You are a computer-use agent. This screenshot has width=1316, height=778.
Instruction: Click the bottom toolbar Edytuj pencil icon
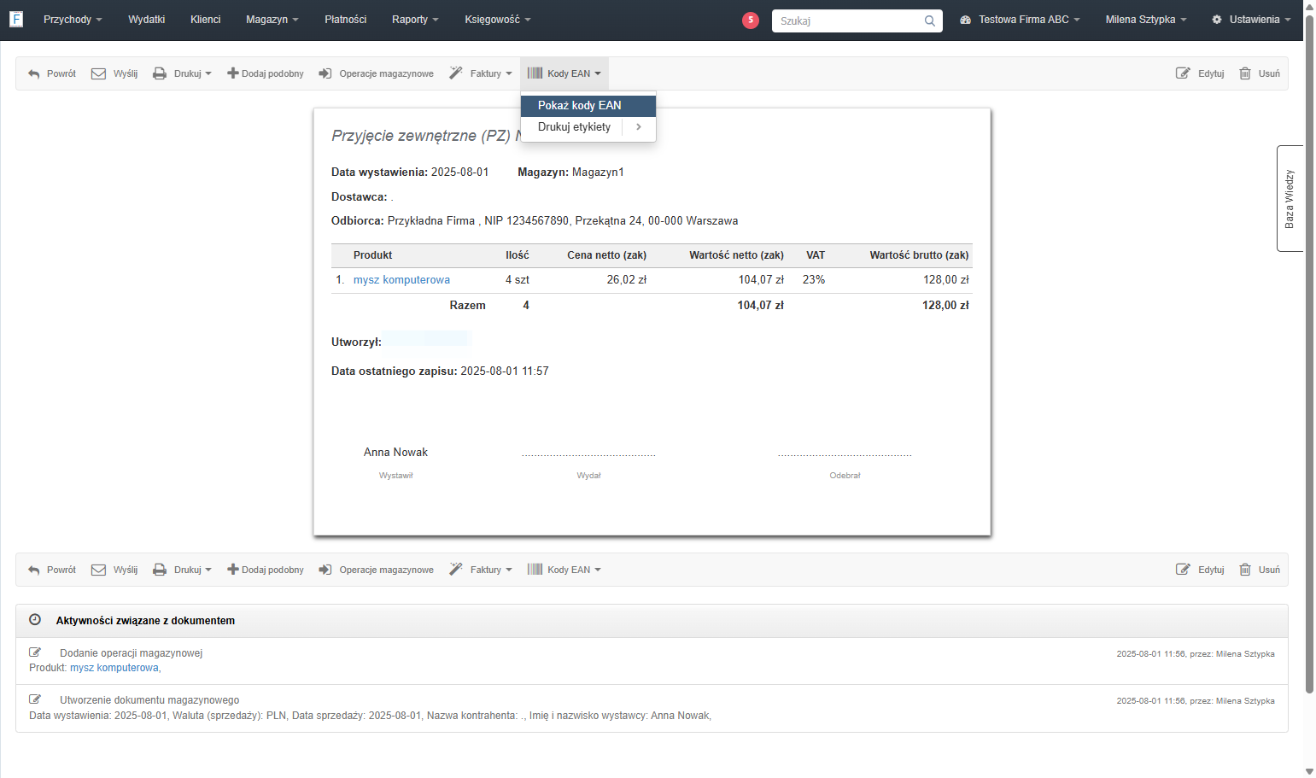click(1183, 570)
